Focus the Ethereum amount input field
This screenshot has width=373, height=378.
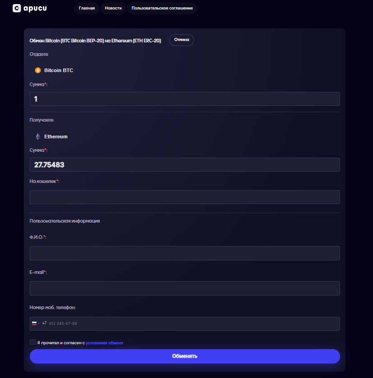(x=185, y=164)
